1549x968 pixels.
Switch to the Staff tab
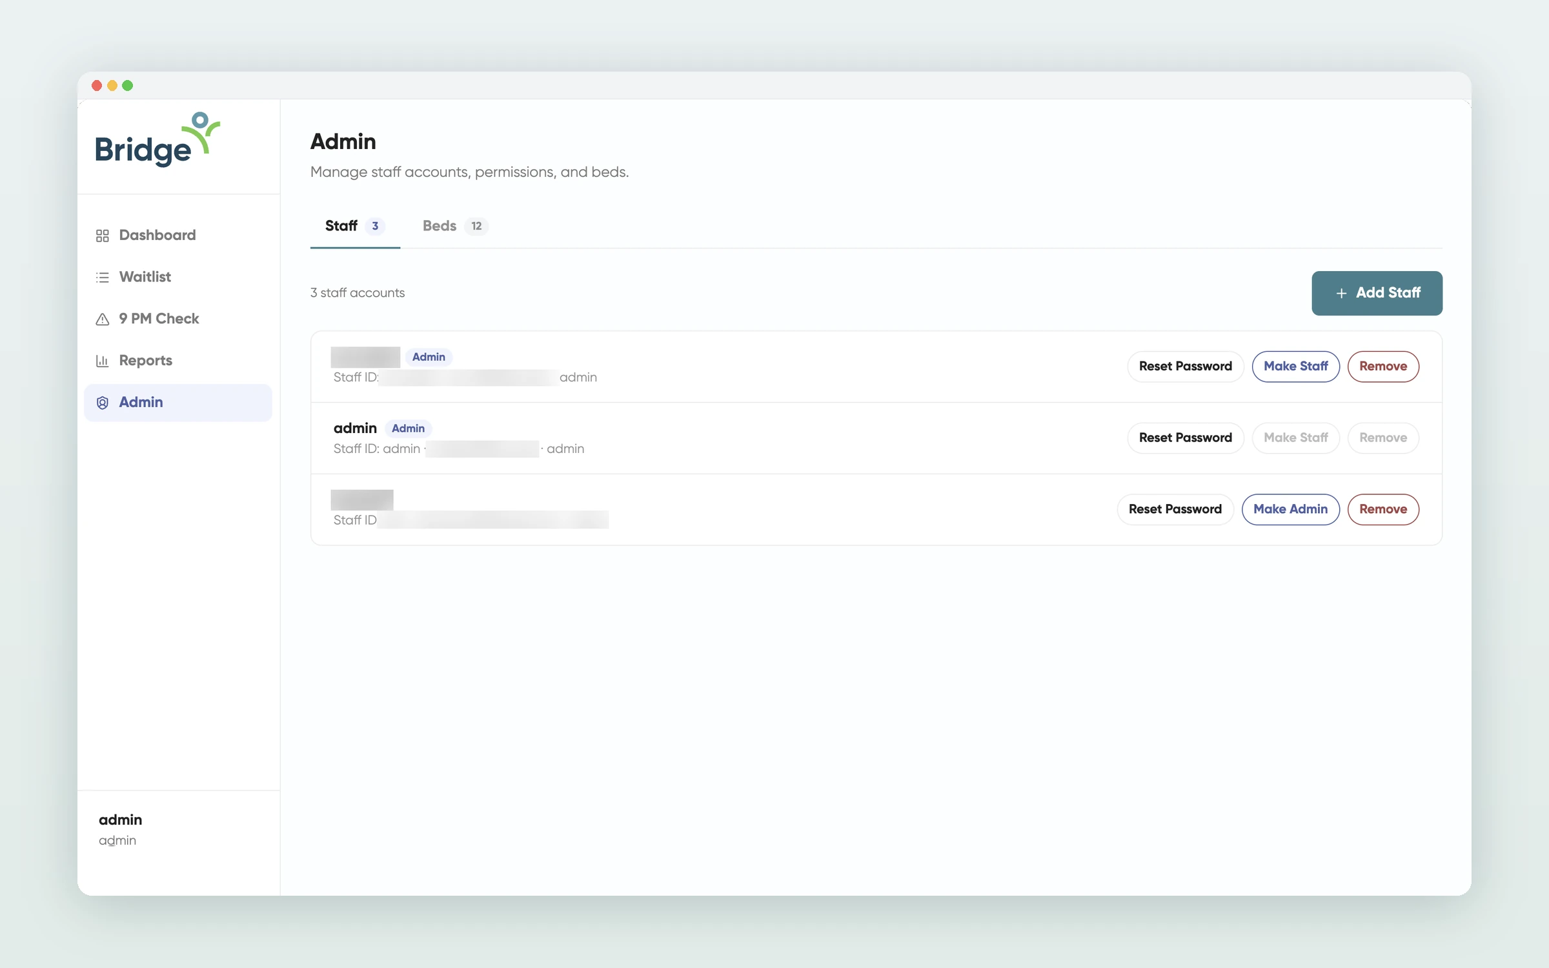(355, 226)
